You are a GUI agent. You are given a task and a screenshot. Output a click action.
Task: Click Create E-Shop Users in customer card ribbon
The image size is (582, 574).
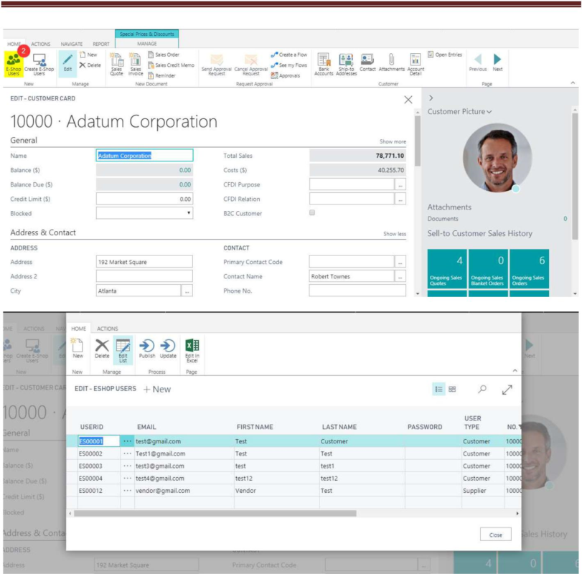pyautogui.click(x=39, y=64)
